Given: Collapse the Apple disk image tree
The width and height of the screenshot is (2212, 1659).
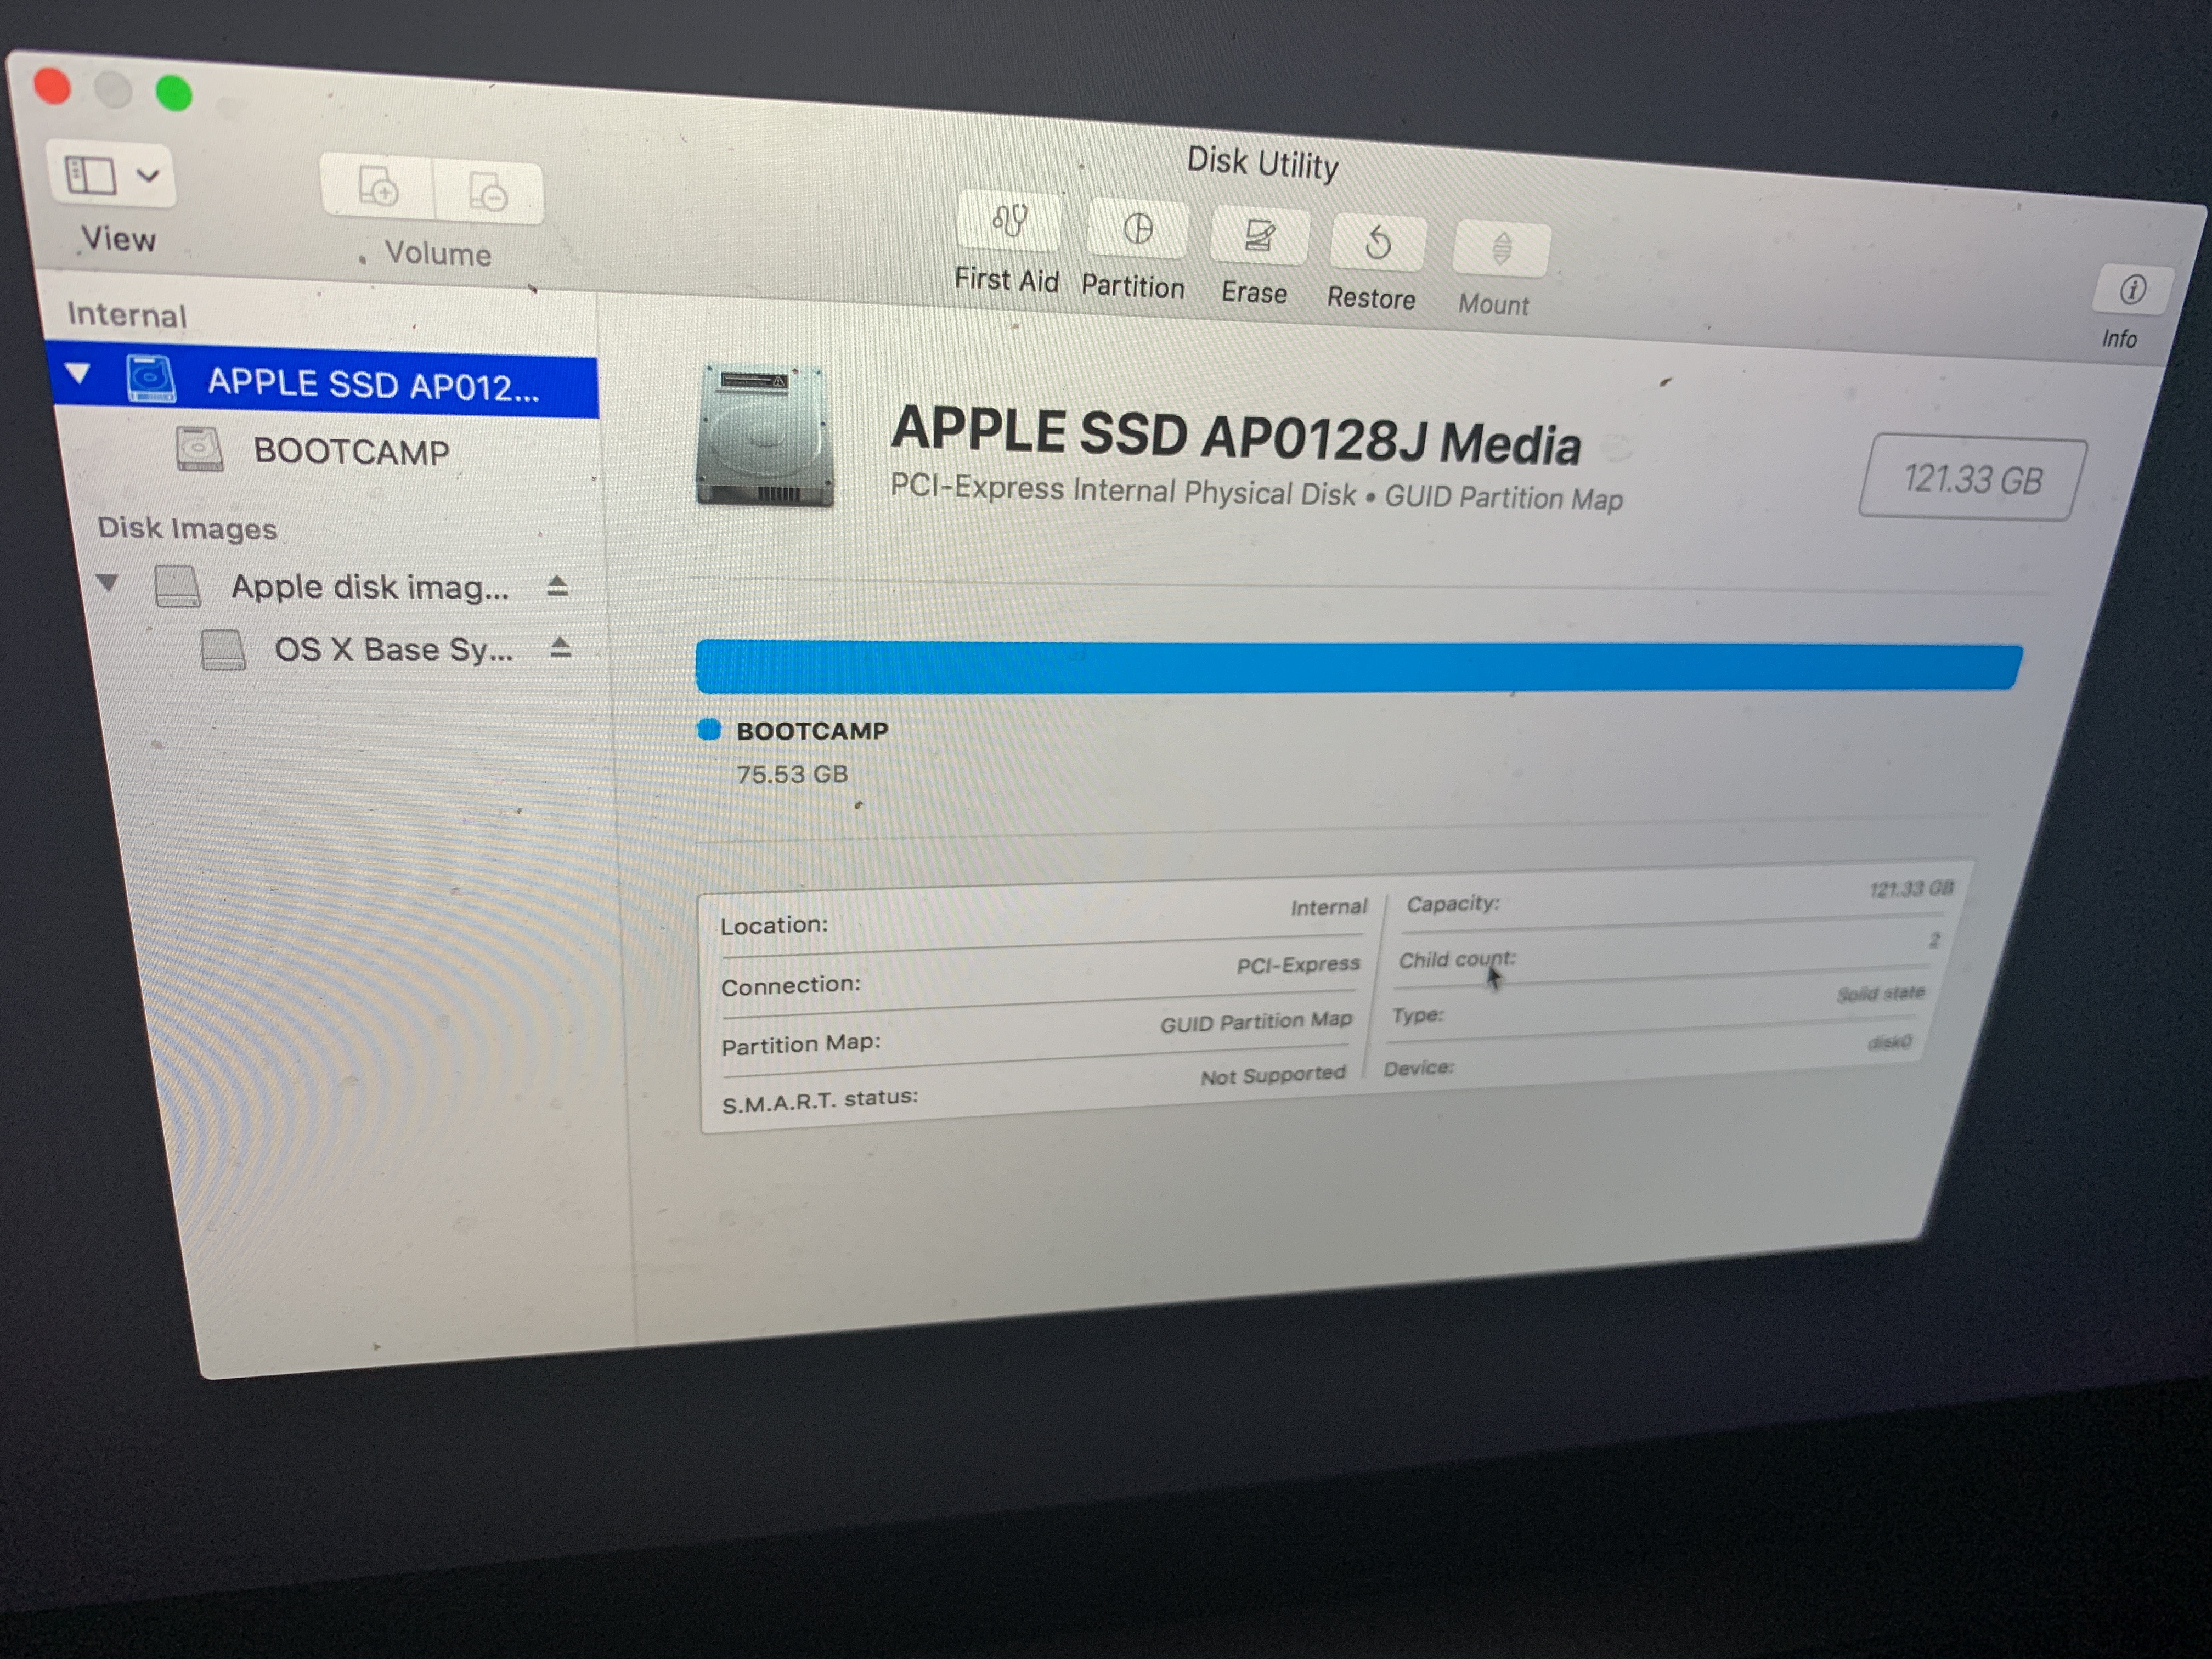Looking at the screenshot, I should point(107,582).
